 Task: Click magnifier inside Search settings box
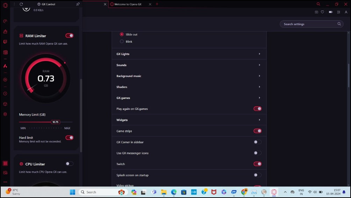click(339, 24)
